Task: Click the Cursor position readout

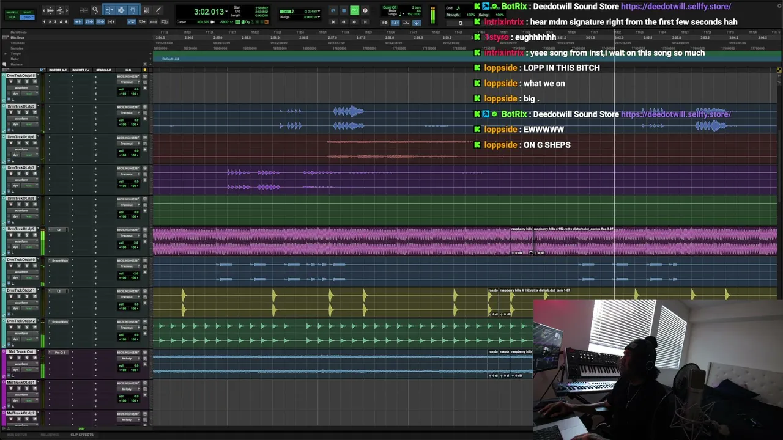Action: [203, 22]
